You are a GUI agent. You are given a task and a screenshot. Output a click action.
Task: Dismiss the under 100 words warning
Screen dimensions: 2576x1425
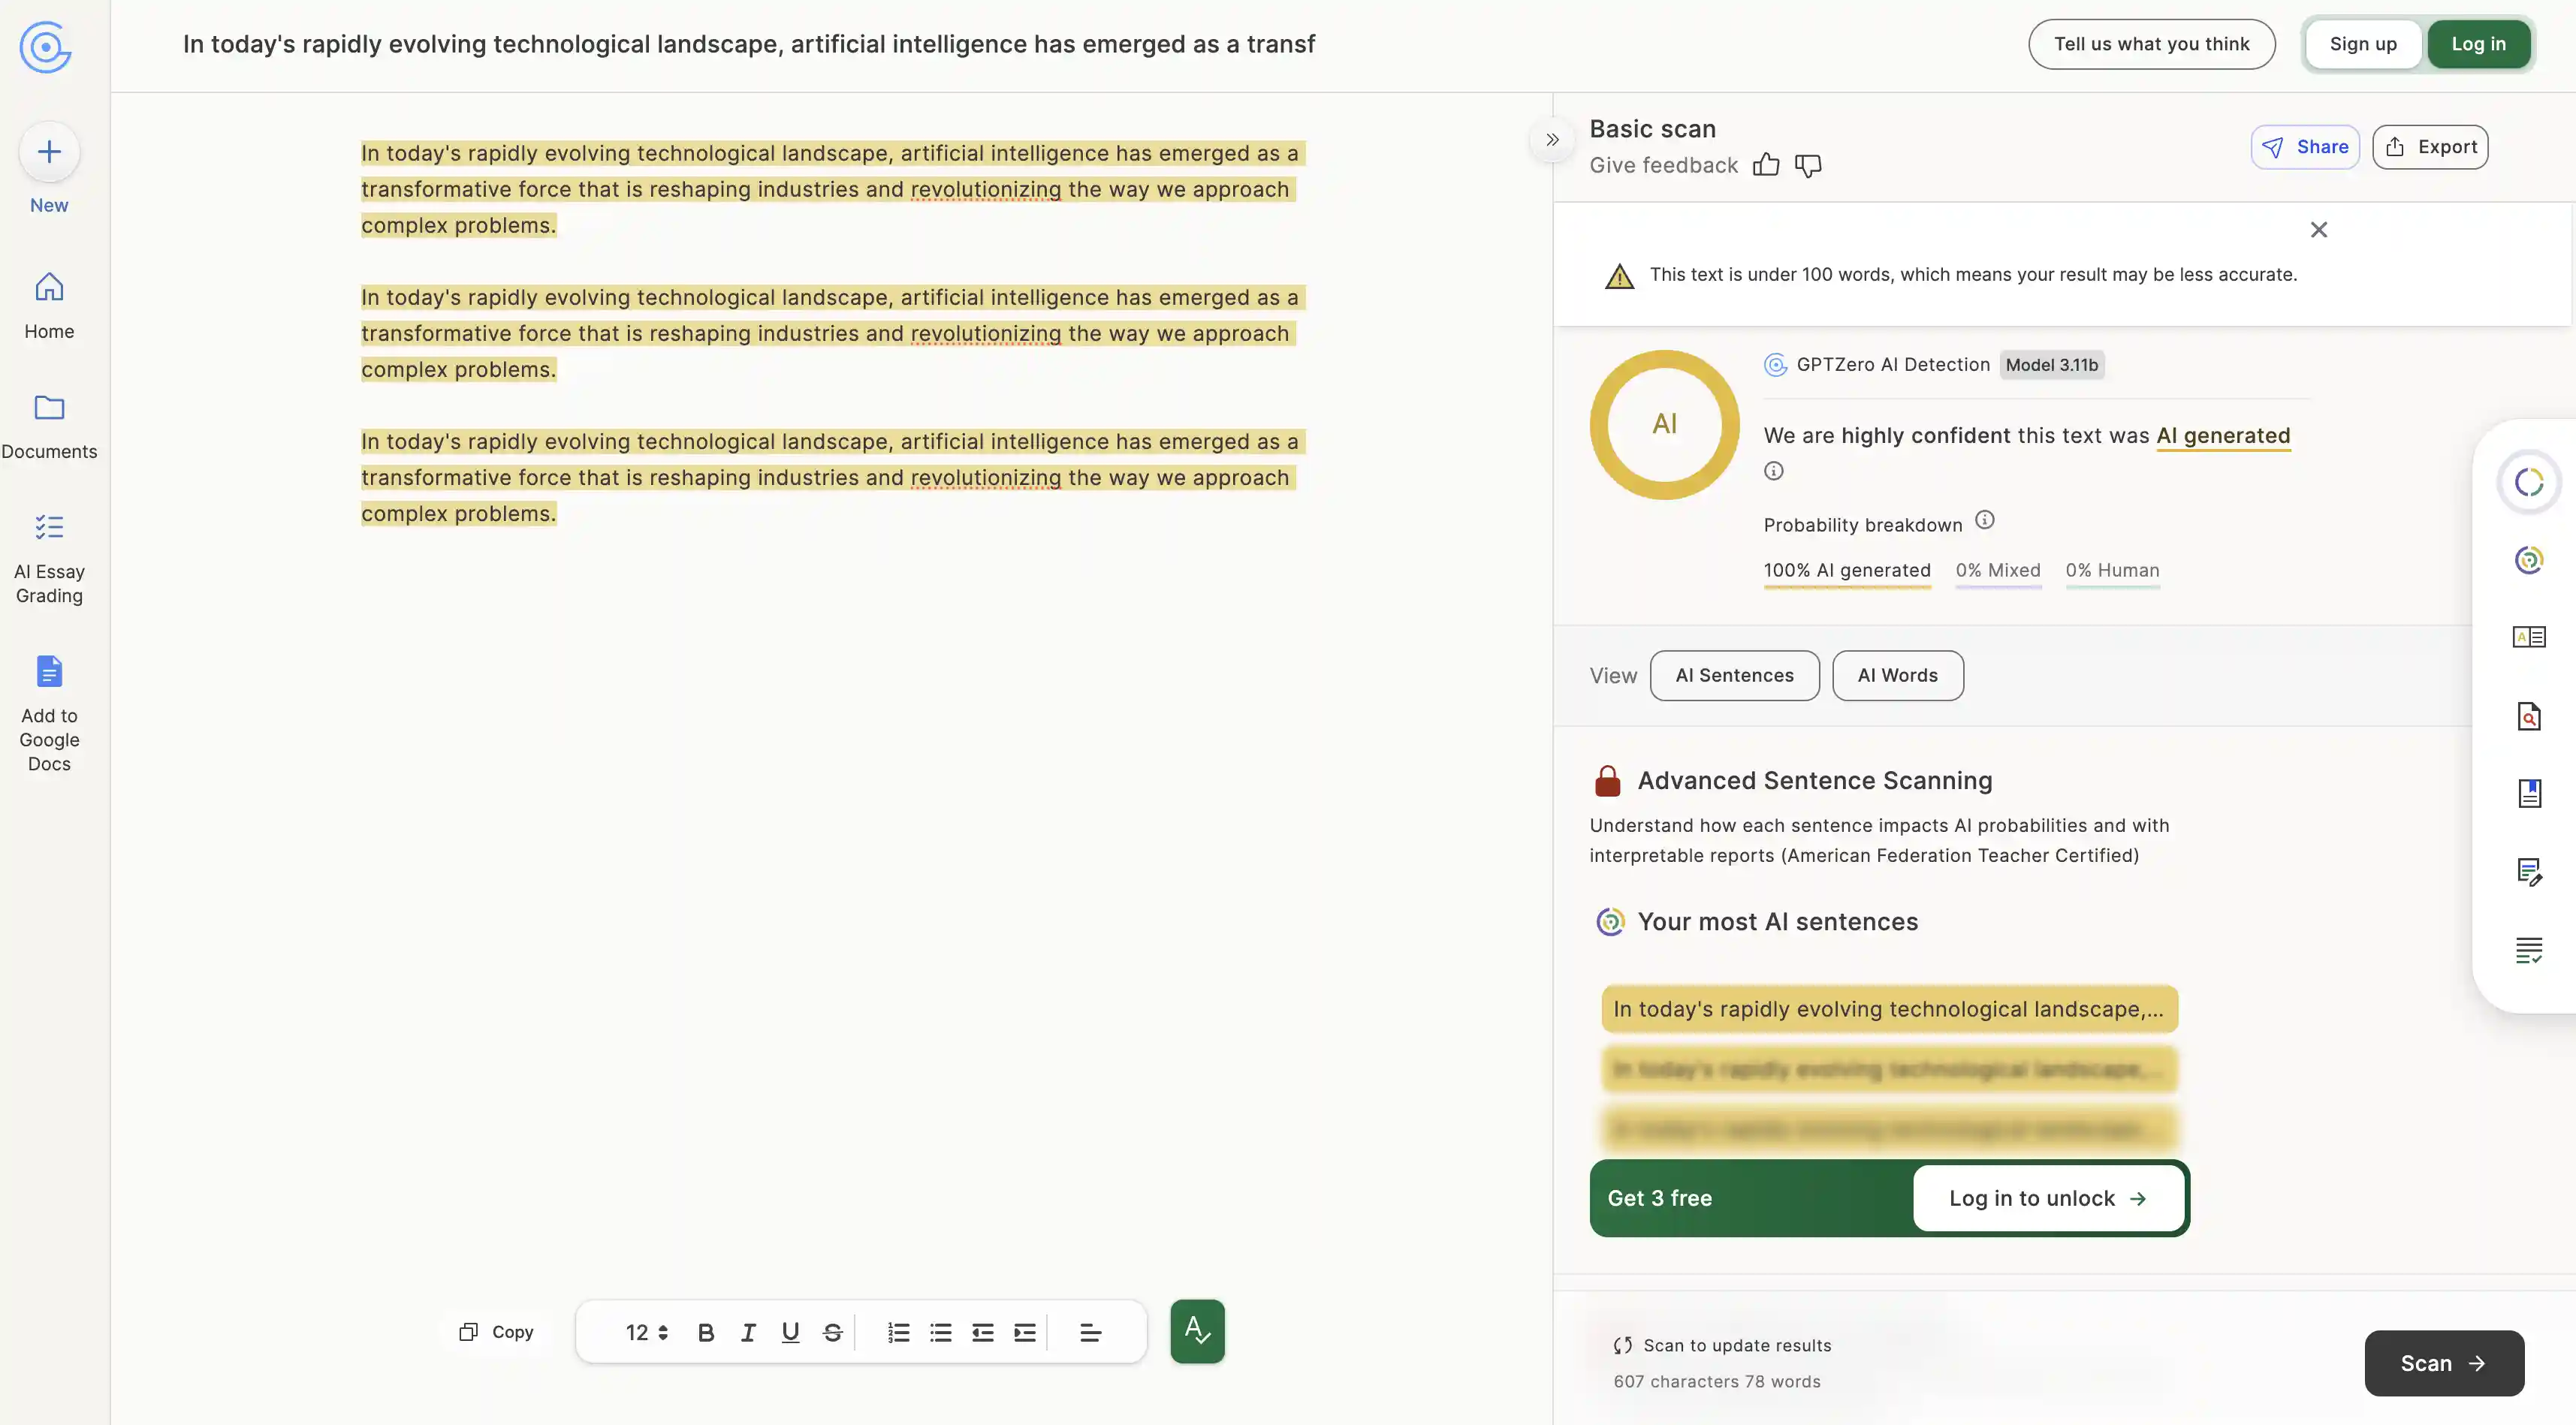click(x=2319, y=230)
